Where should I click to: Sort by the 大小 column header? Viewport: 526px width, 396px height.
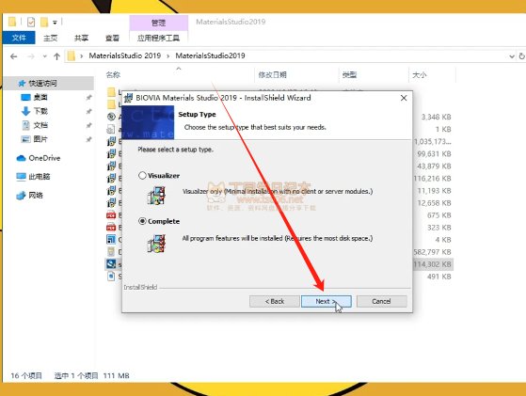click(420, 74)
